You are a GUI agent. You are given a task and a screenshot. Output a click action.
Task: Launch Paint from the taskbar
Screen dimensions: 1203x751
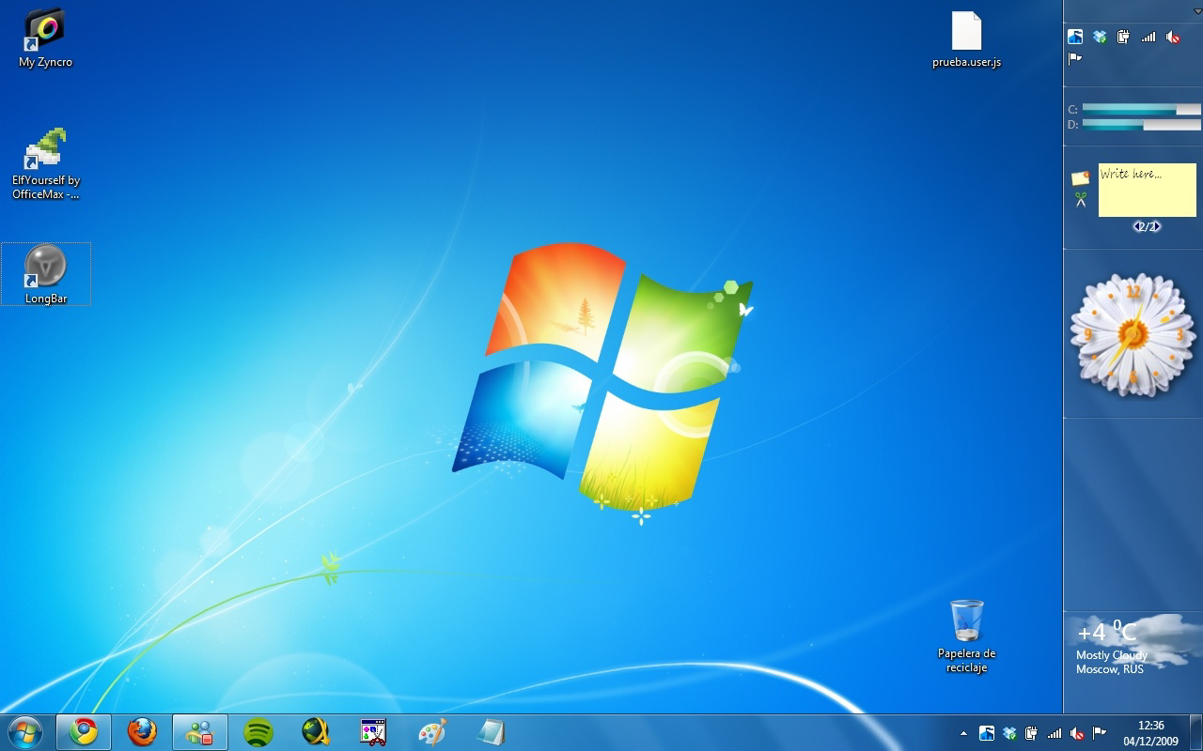coord(432,732)
